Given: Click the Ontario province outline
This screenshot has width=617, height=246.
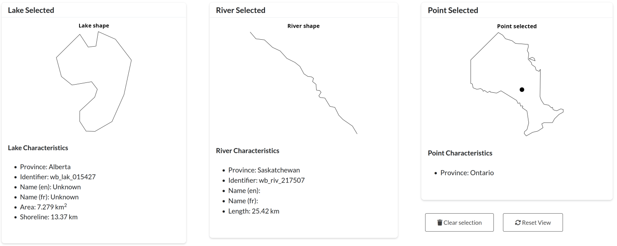Looking at the screenshot, I should pyautogui.click(x=517, y=84).
